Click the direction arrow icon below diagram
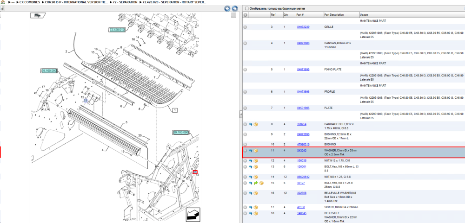 point(193,215)
